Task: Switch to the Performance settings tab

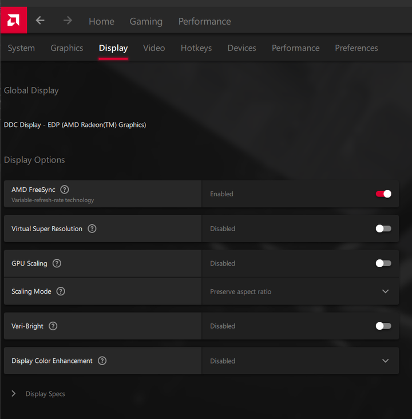Action: 295,48
